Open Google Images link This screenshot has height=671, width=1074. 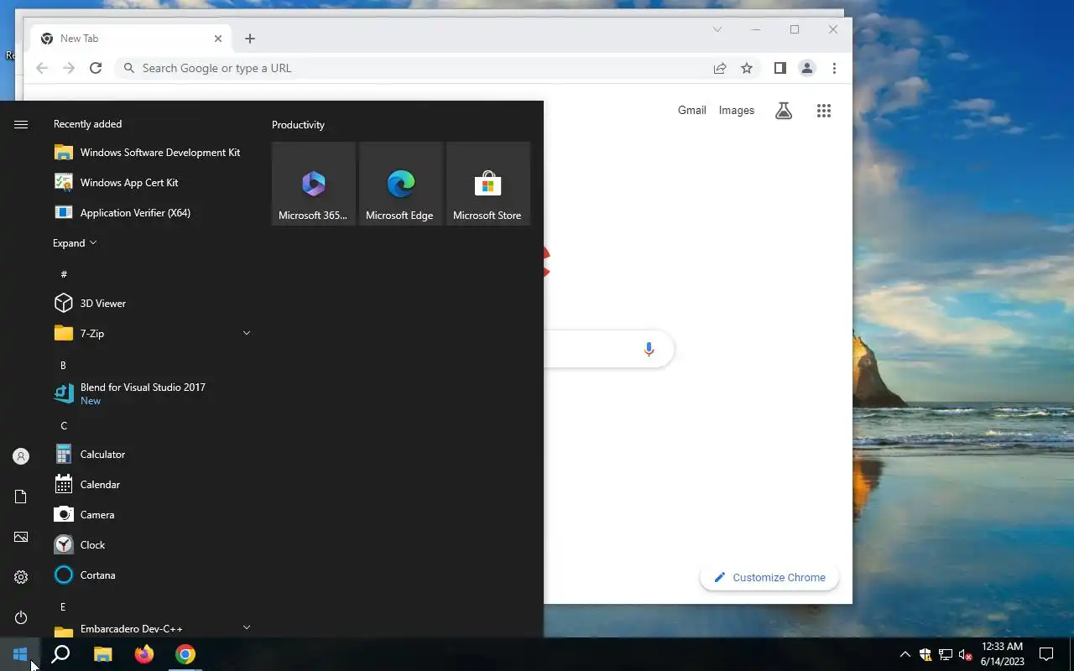click(x=737, y=110)
